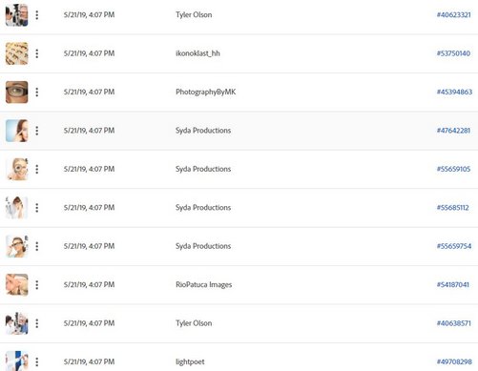This screenshot has width=478, height=371.
Task: Select the thumbnail for asset #55659754
Action: (17, 246)
